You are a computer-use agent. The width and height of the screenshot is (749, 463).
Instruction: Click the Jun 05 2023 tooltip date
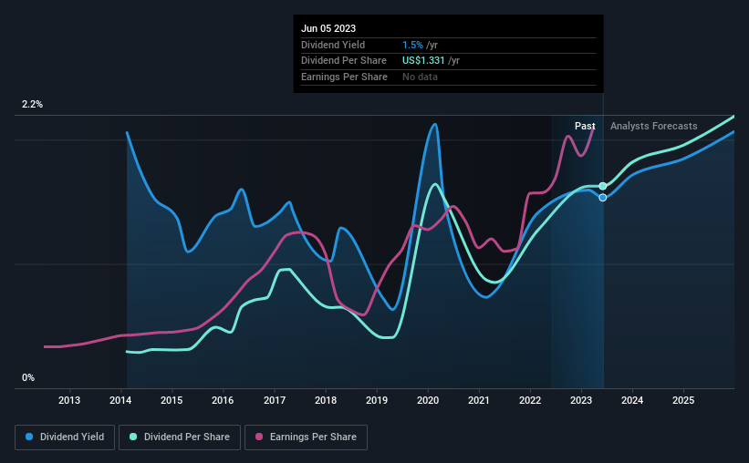coord(328,28)
